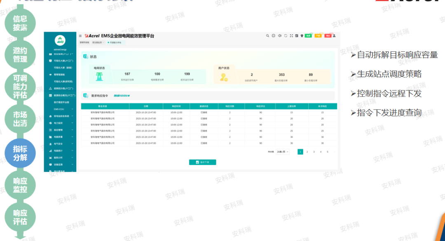Click the 削峰100kW label
445x241 pixels.
pyautogui.click(x=122, y=96)
